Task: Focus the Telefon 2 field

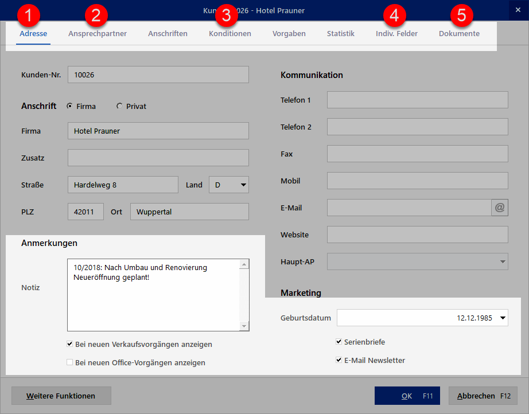Action: point(417,127)
